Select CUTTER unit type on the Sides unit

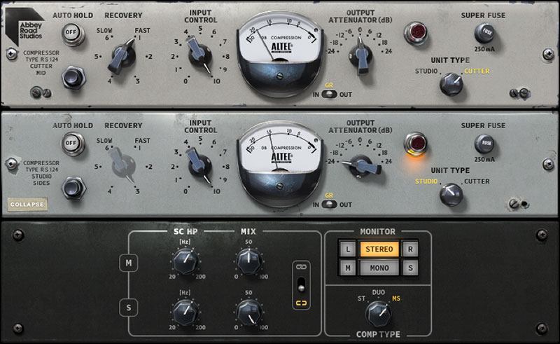point(477,181)
